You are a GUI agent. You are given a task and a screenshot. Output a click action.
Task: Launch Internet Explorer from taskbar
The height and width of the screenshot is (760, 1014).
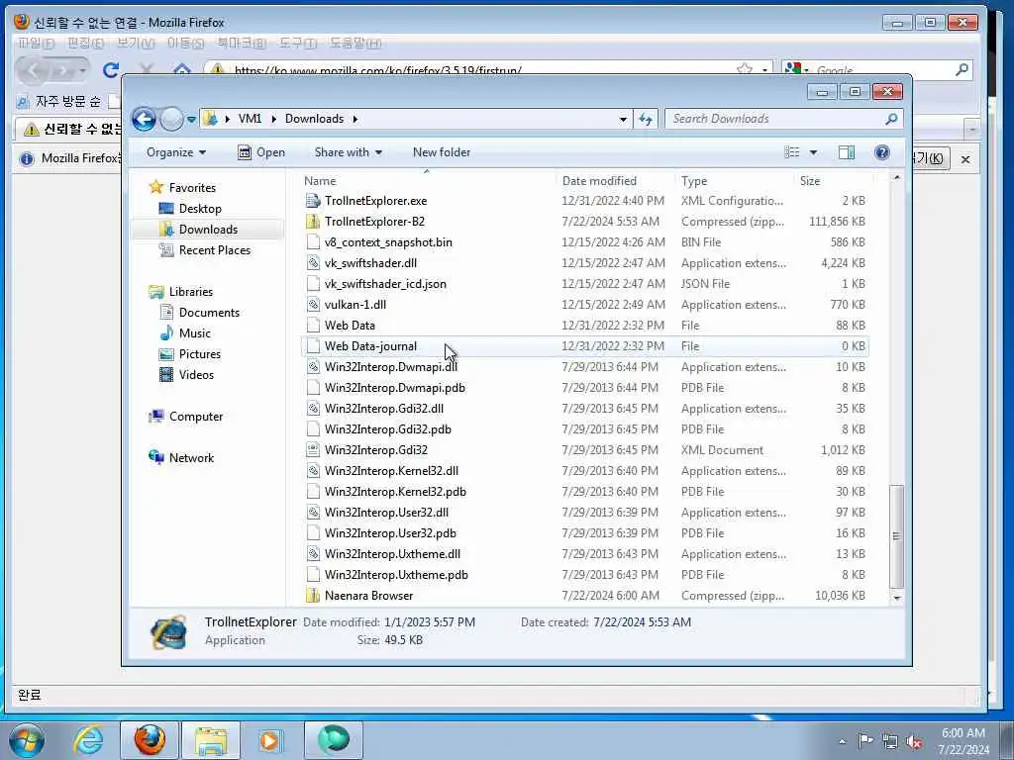[88, 740]
